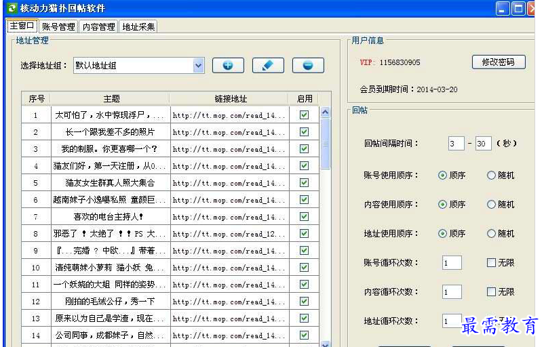Open the 默认地址组 dropdown
This screenshot has height=347, width=544.
[x=199, y=66]
